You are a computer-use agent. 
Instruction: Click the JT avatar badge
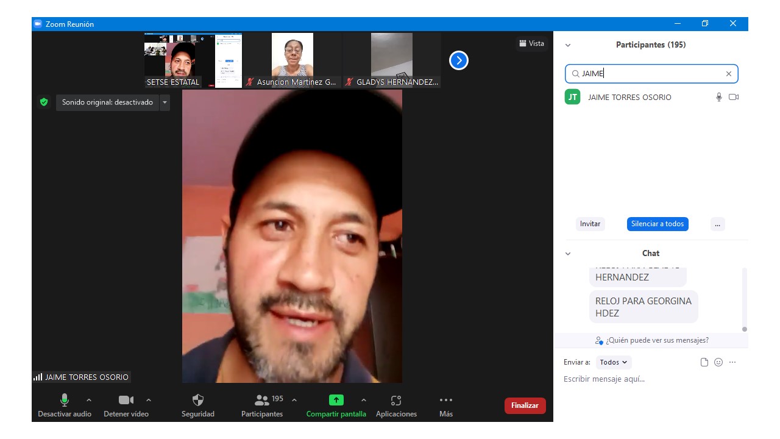[x=573, y=97]
